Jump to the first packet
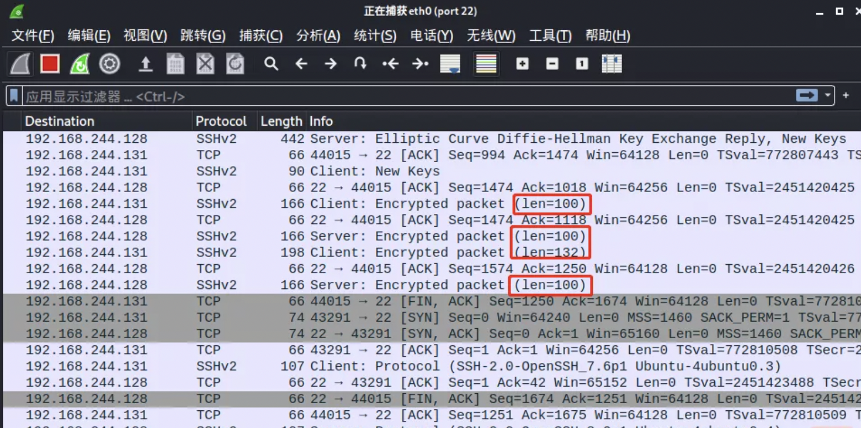861x428 pixels. pyautogui.click(x=390, y=64)
